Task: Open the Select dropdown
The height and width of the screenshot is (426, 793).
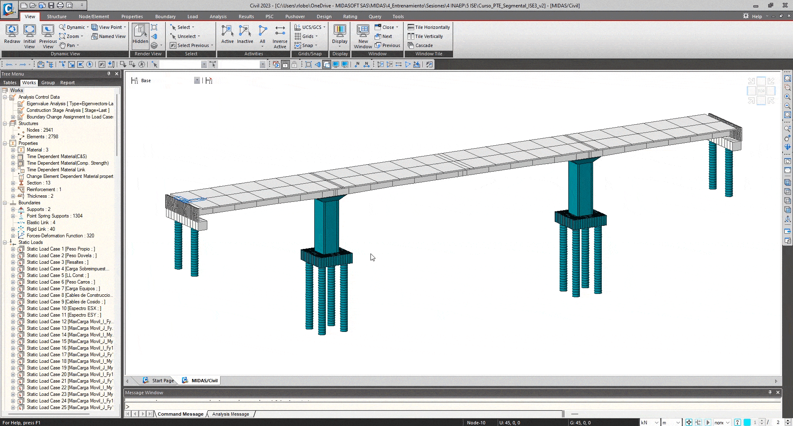Action: 182,27
